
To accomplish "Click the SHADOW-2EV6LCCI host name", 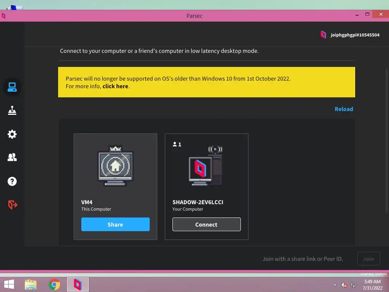I will pos(198,202).
